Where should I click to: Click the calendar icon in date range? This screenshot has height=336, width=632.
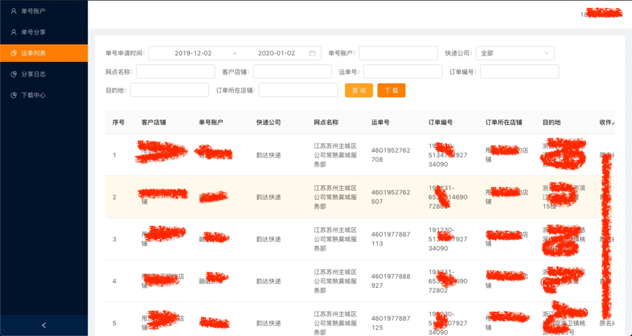click(x=313, y=53)
